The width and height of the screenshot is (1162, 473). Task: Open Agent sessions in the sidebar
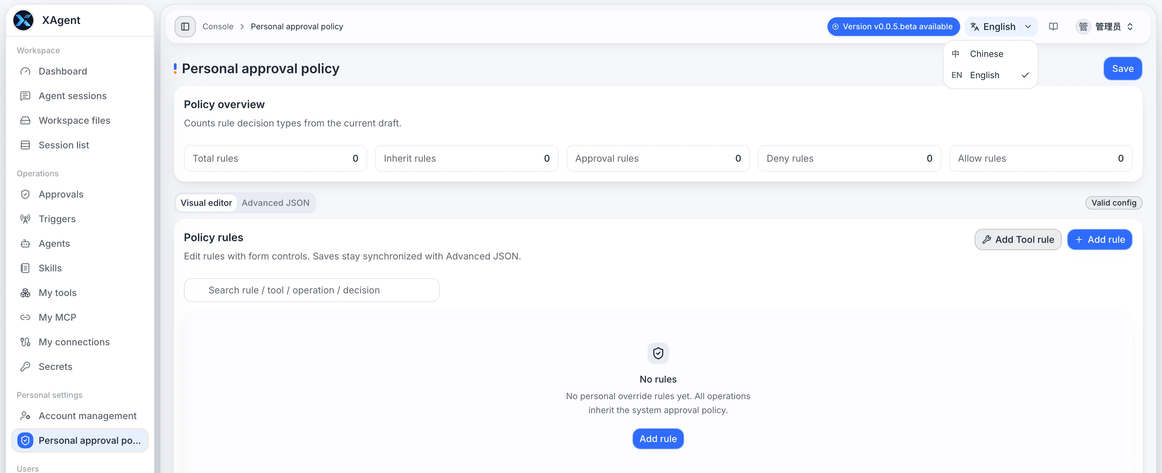click(80, 96)
